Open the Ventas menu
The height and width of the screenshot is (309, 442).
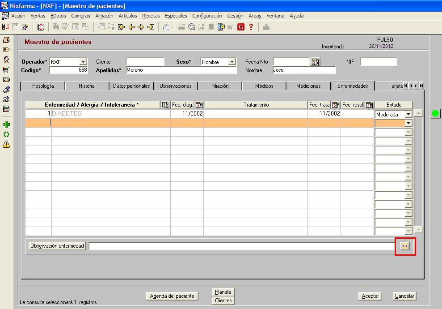click(38, 16)
